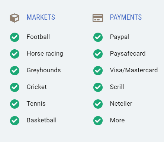Click the green checkmark next to Horse racing
164x142 pixels.
(15, 54)
